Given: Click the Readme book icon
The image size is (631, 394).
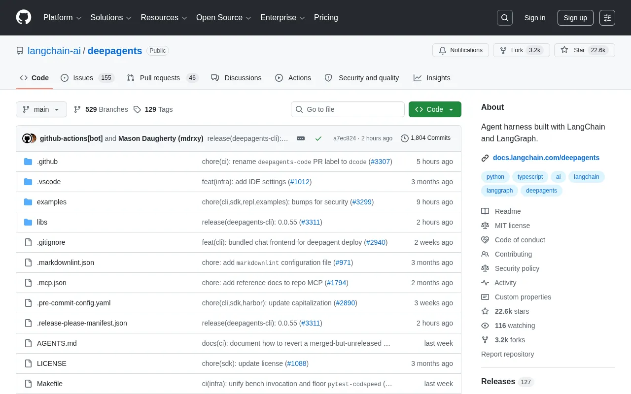Looking at the screenshot, I should click(485, 211).
